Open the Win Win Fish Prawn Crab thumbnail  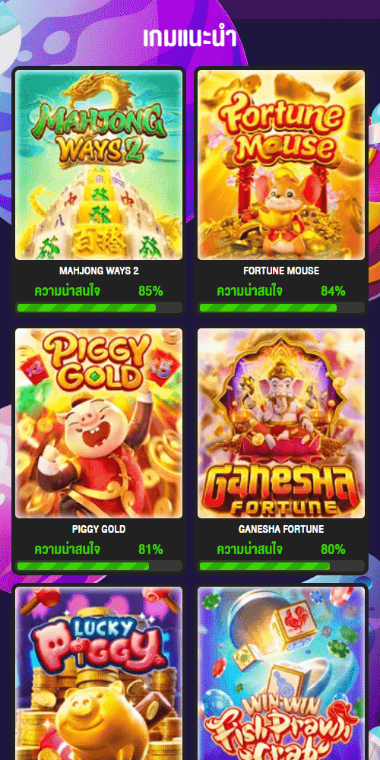[x=281, y=673]
